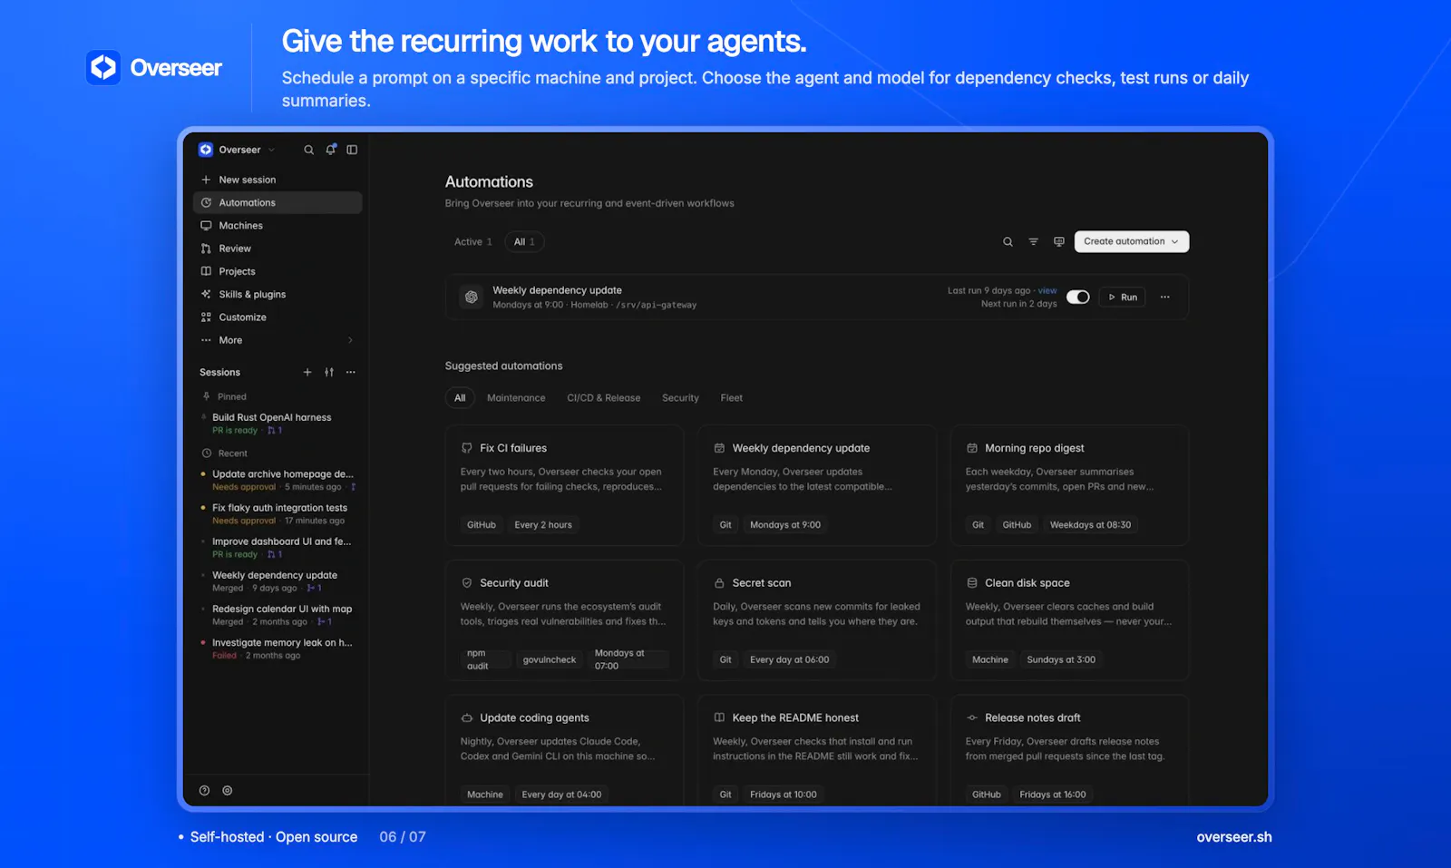Click the govulncheck tag

[550, 659]
